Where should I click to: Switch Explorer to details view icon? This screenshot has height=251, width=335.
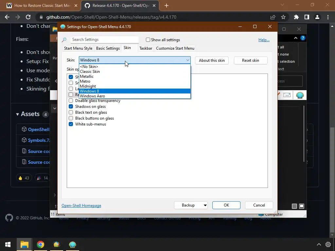point(294,206)
